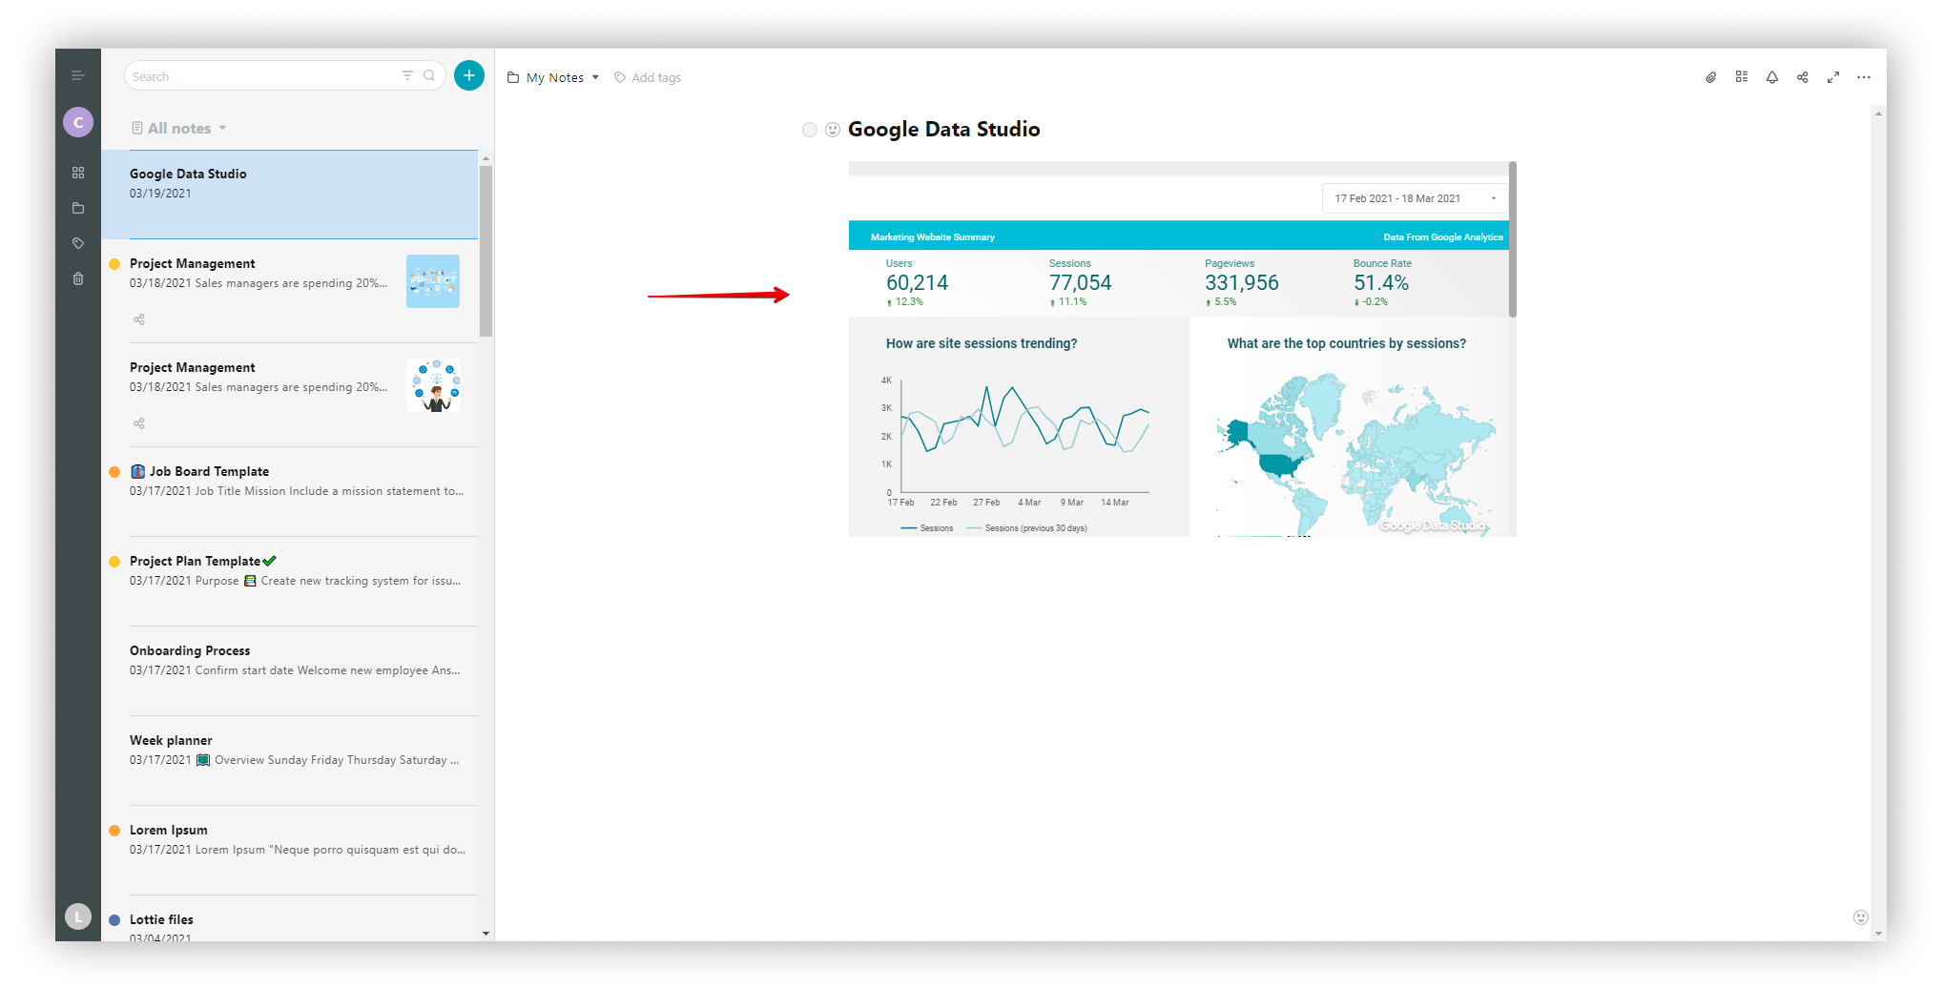This screenshot has width=1944, height=988.
Task: Open the All notes dropdown
Action: tap(179, 128)
